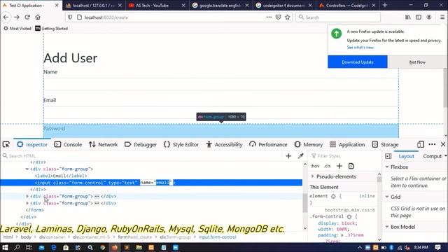Open the Performance tab
Screen dimensions: 448x252
(x=268, y=145)
